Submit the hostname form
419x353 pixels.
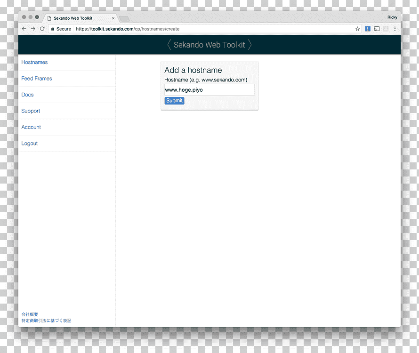coord(175,100)
